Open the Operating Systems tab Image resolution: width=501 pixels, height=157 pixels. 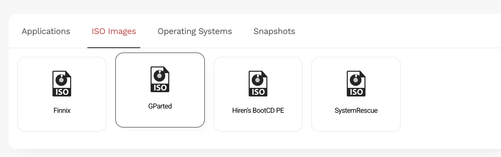point(195,31)
